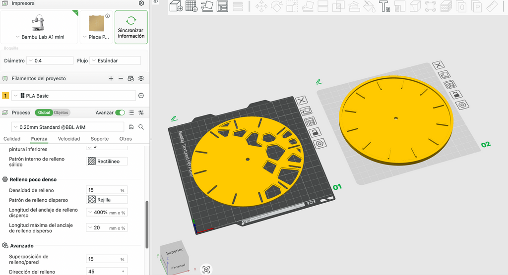
Task: Edit plate 01 name pencil icon
Action: tap(174, 119)
